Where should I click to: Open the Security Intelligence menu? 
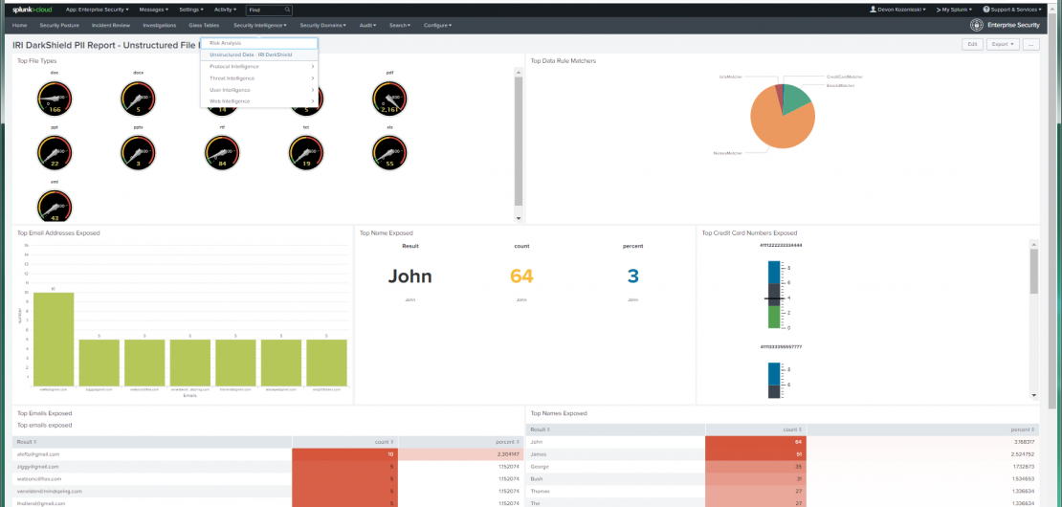(x=260, y=25)
